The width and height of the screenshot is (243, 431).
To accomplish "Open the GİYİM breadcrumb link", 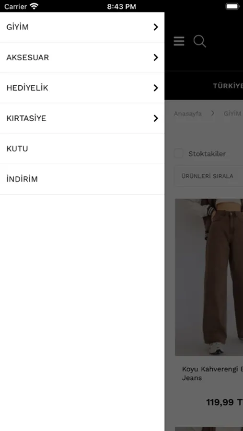I will tap(233, 113).
